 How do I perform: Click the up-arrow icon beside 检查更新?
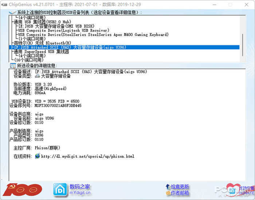pyautogui.click(x=168, y=187)
